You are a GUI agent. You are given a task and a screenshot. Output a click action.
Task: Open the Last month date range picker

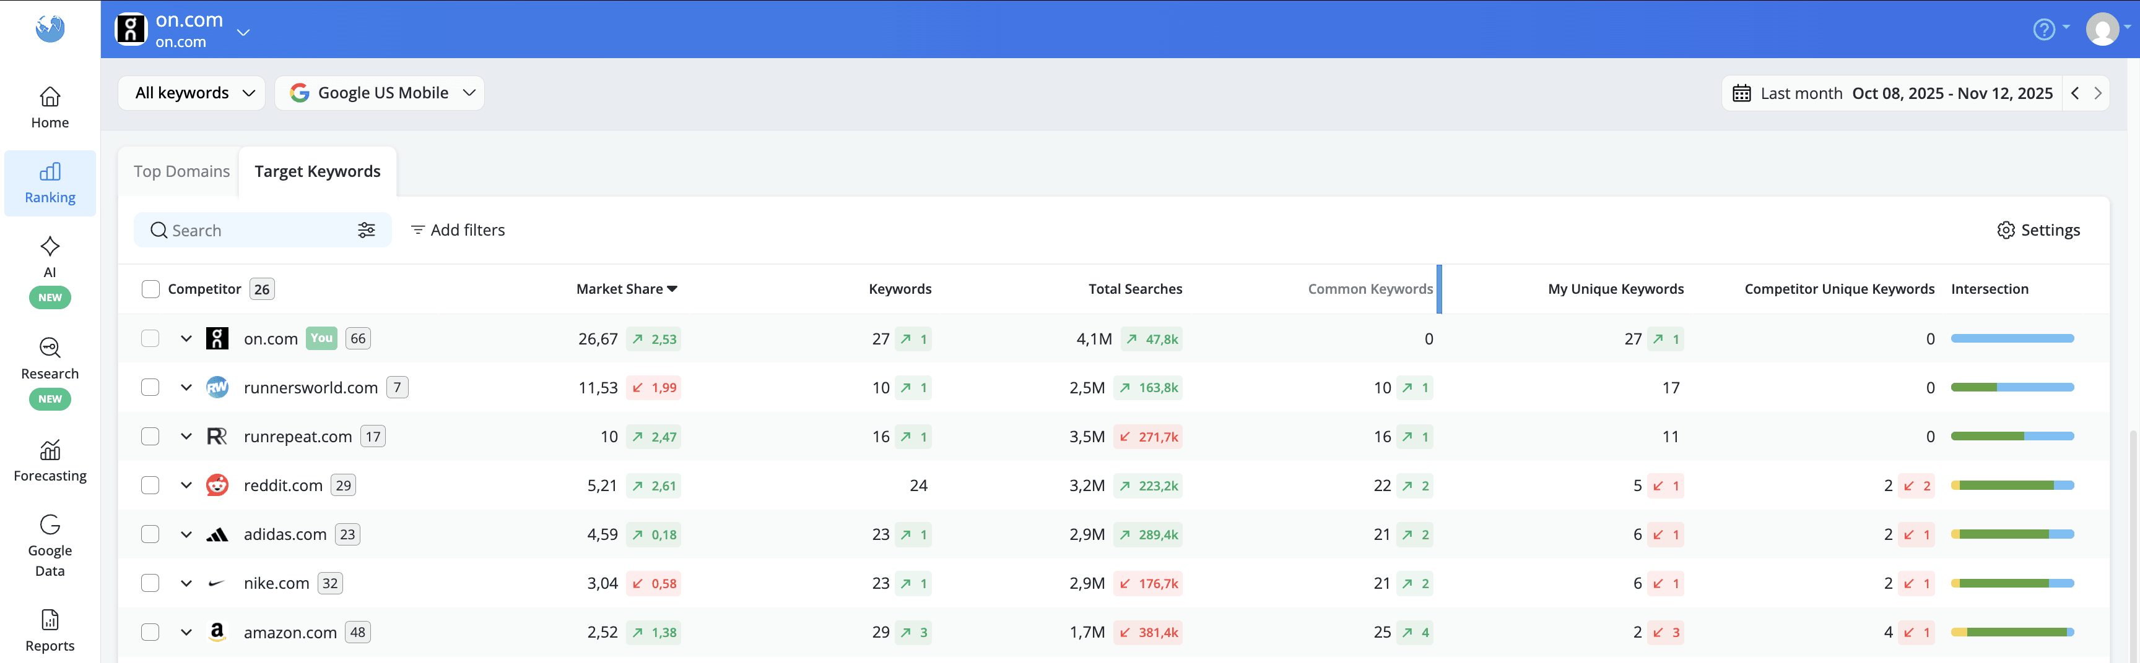coord(1892,93)
